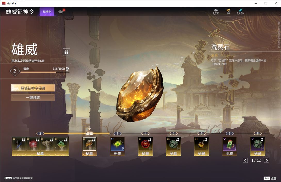Select the locked lantern reward at level 6

(202, 144)
